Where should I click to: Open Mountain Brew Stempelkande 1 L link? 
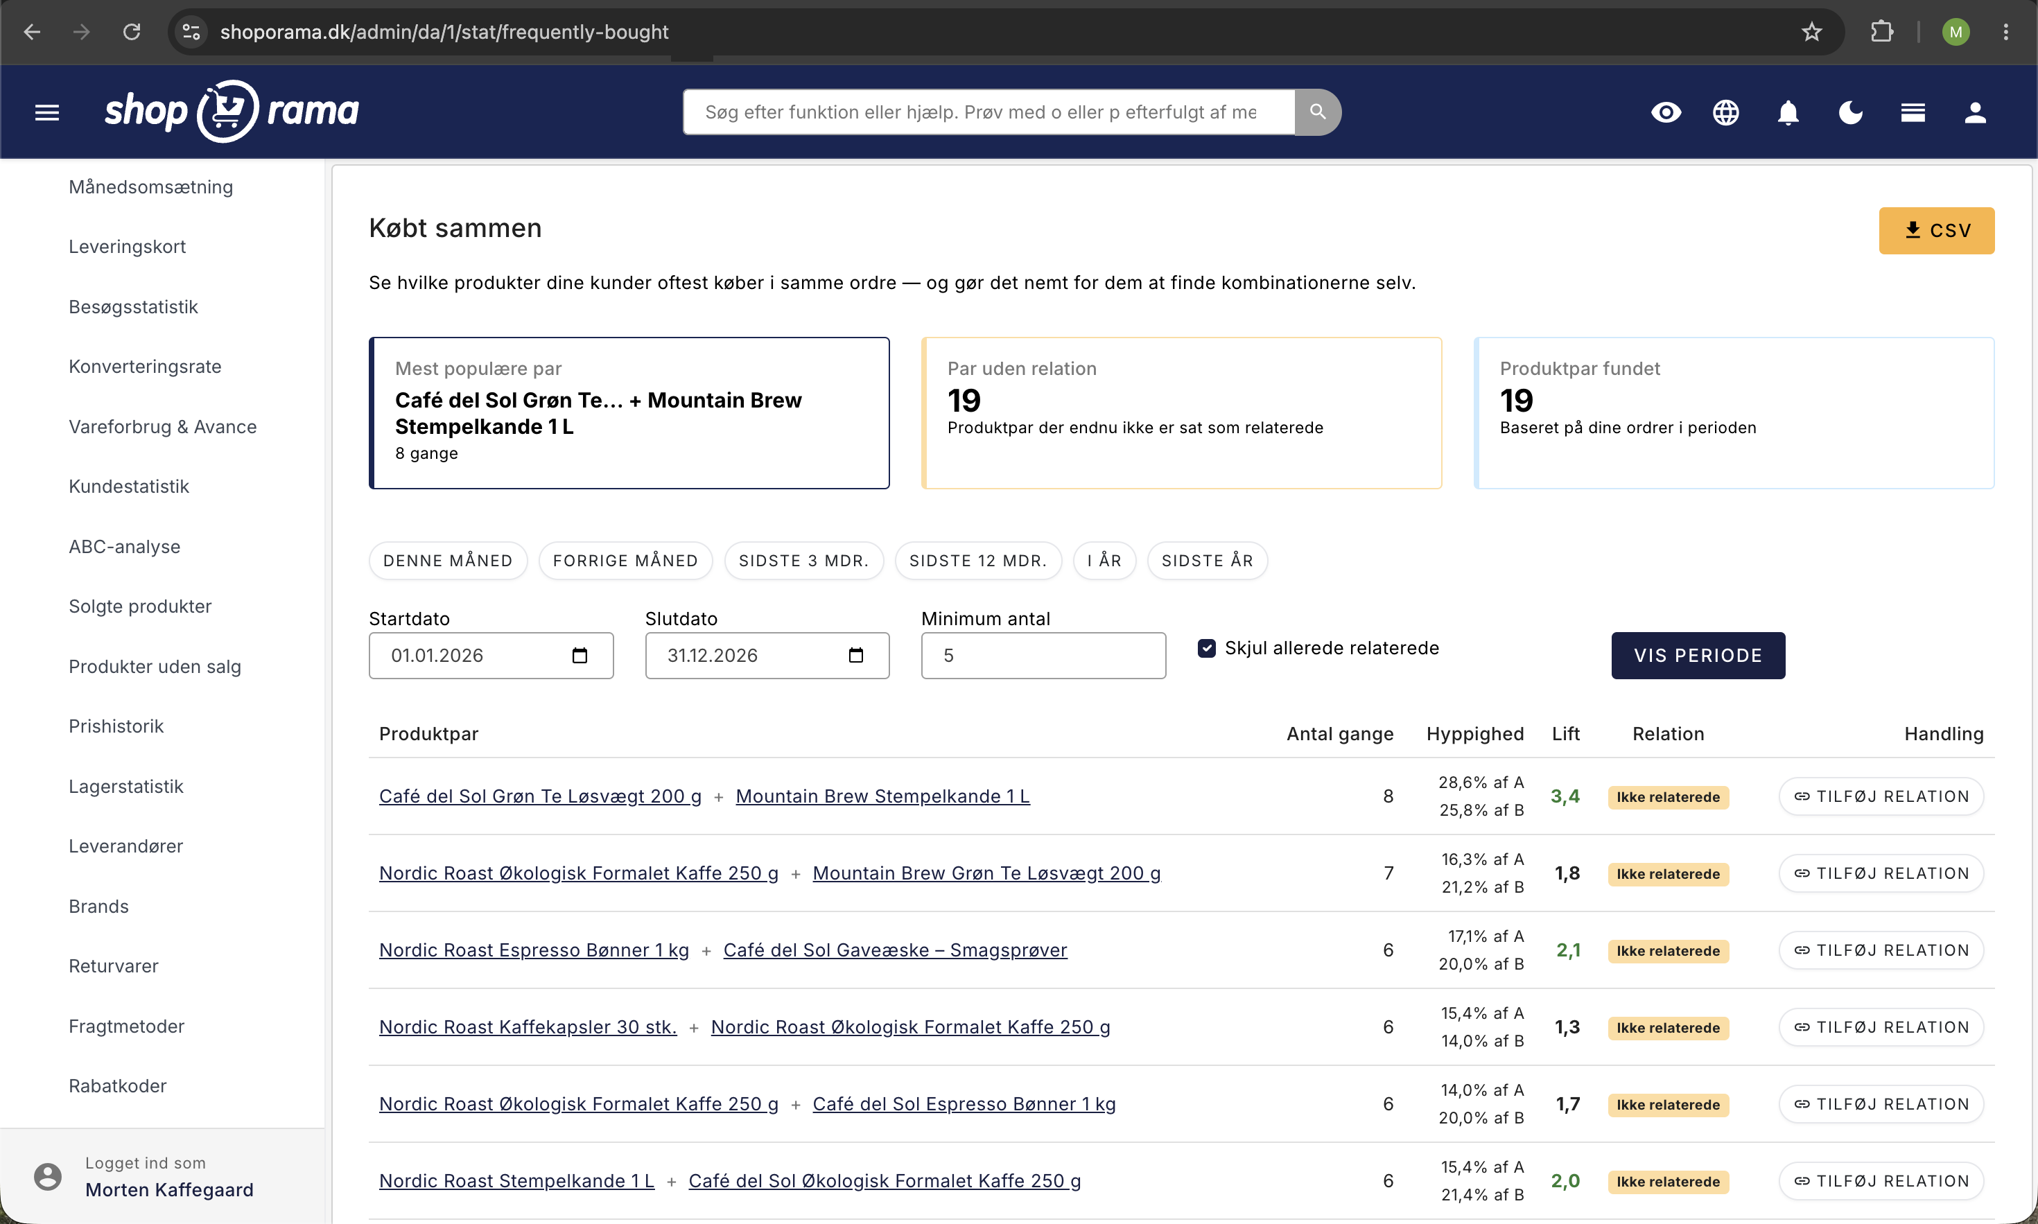coord(882,796)
